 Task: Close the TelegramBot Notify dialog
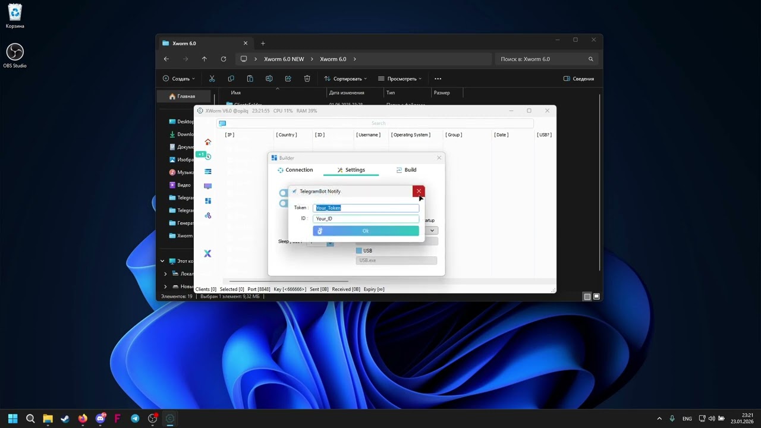(419, 191)
